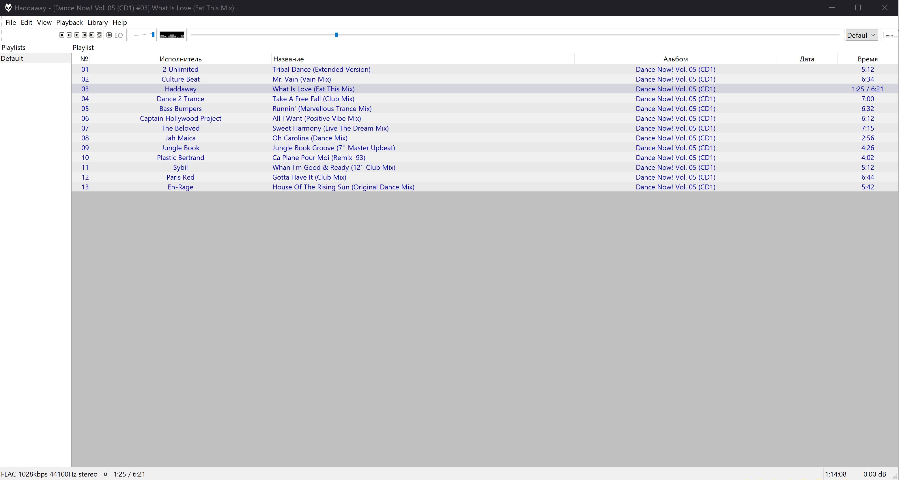Screen dimensions: 899x480
Task: Click the random playback icon
Action: (100, 35)
